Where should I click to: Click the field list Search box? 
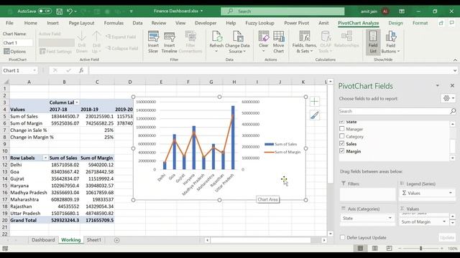click(394, 111)
